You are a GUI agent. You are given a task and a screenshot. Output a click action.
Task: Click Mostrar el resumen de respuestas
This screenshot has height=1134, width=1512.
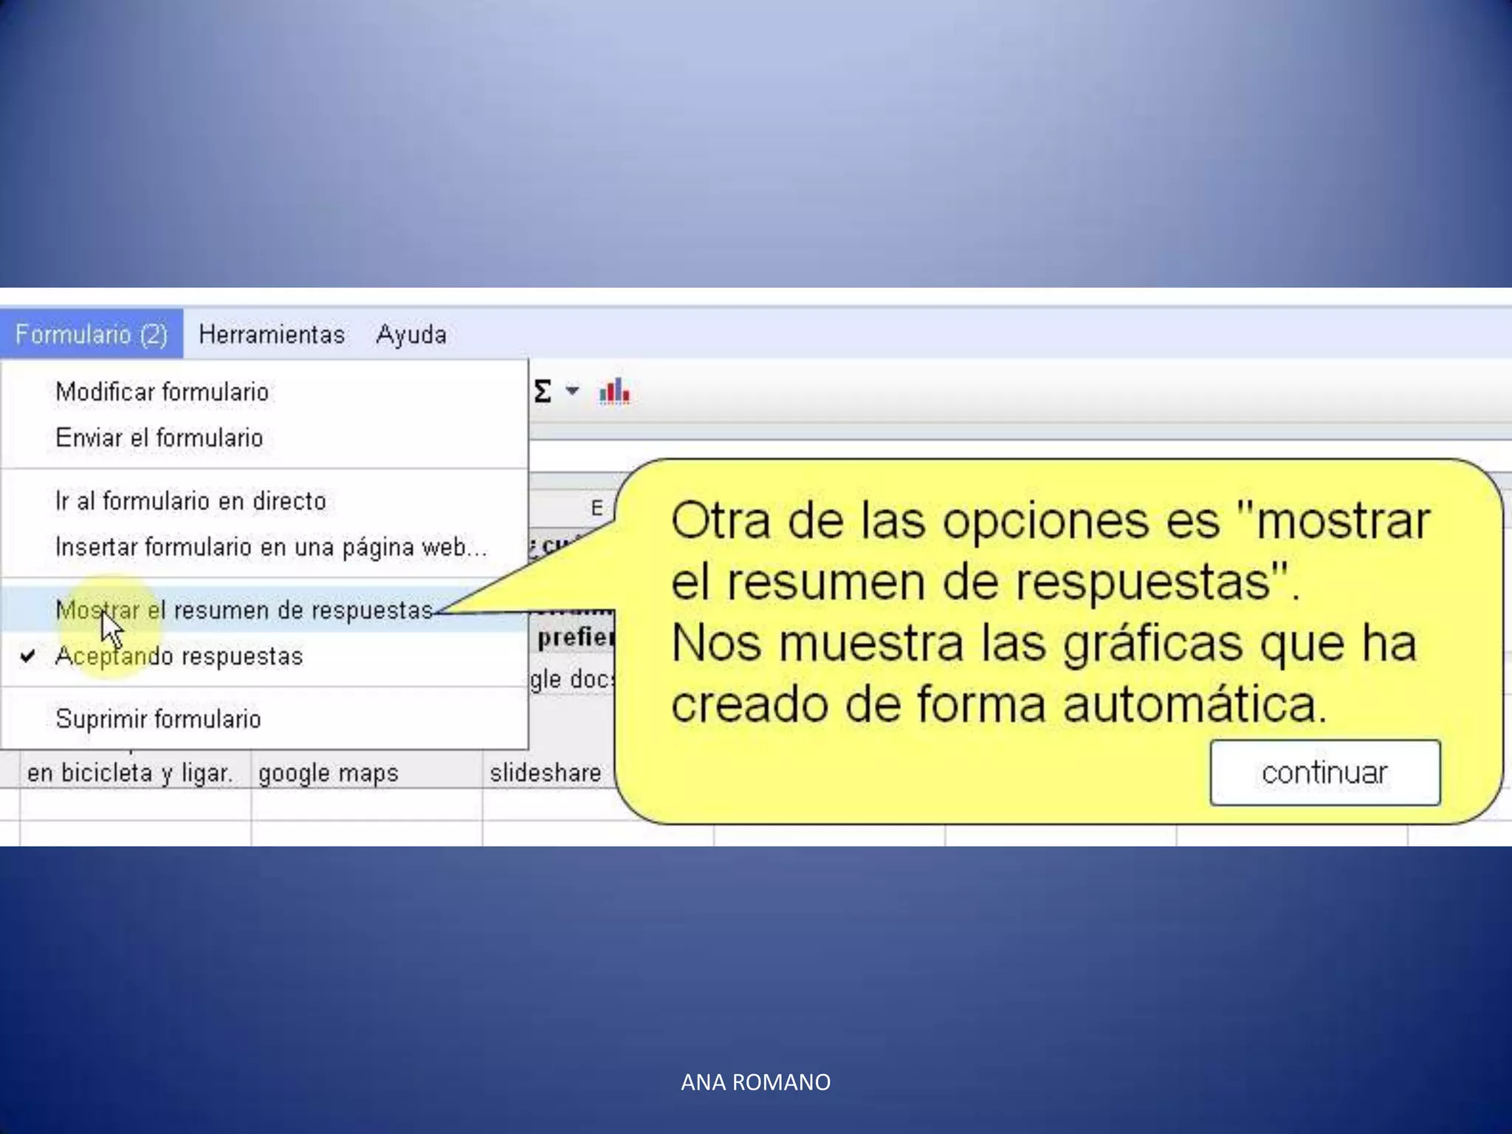coord(245,611)
